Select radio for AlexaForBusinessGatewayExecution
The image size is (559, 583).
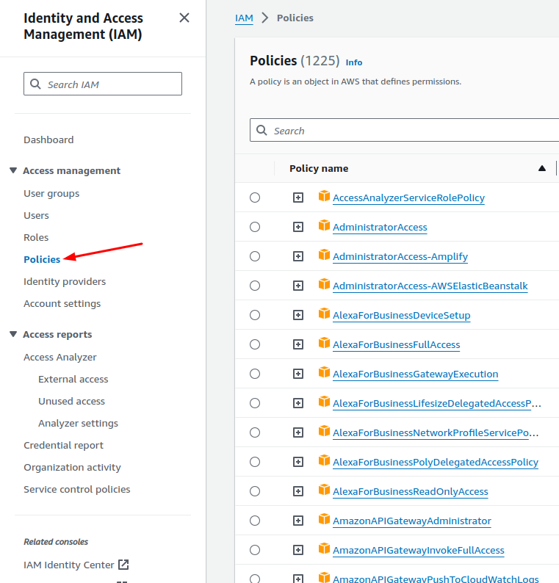[x=255, y=374]
